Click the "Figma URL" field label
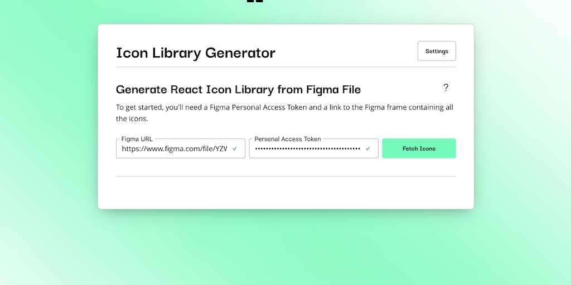 [137, 139]
